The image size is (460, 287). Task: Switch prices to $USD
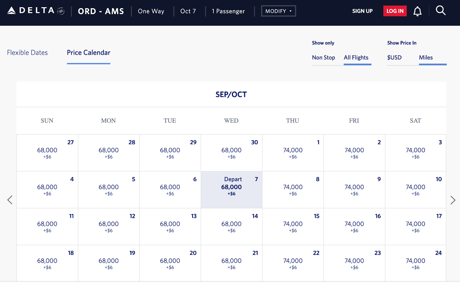pyautogui.click(x=394, y=58)
